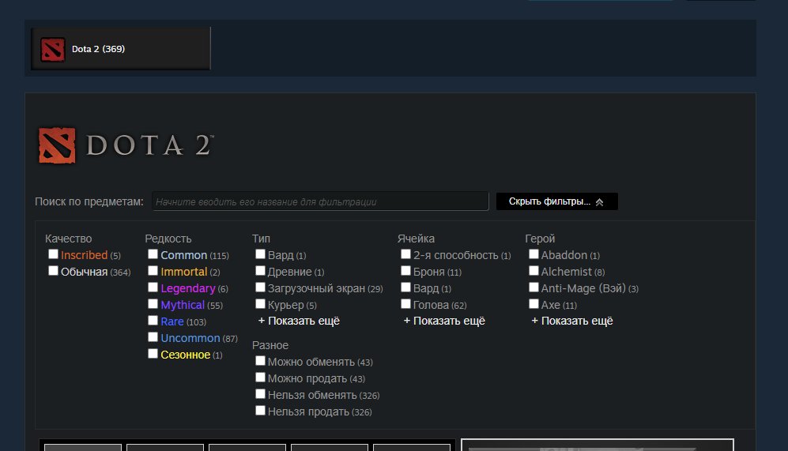This screenshot has height=451, width=788.
Task: Expand more types under Тип
Action: pyautogui.click(x=299, y=321)
